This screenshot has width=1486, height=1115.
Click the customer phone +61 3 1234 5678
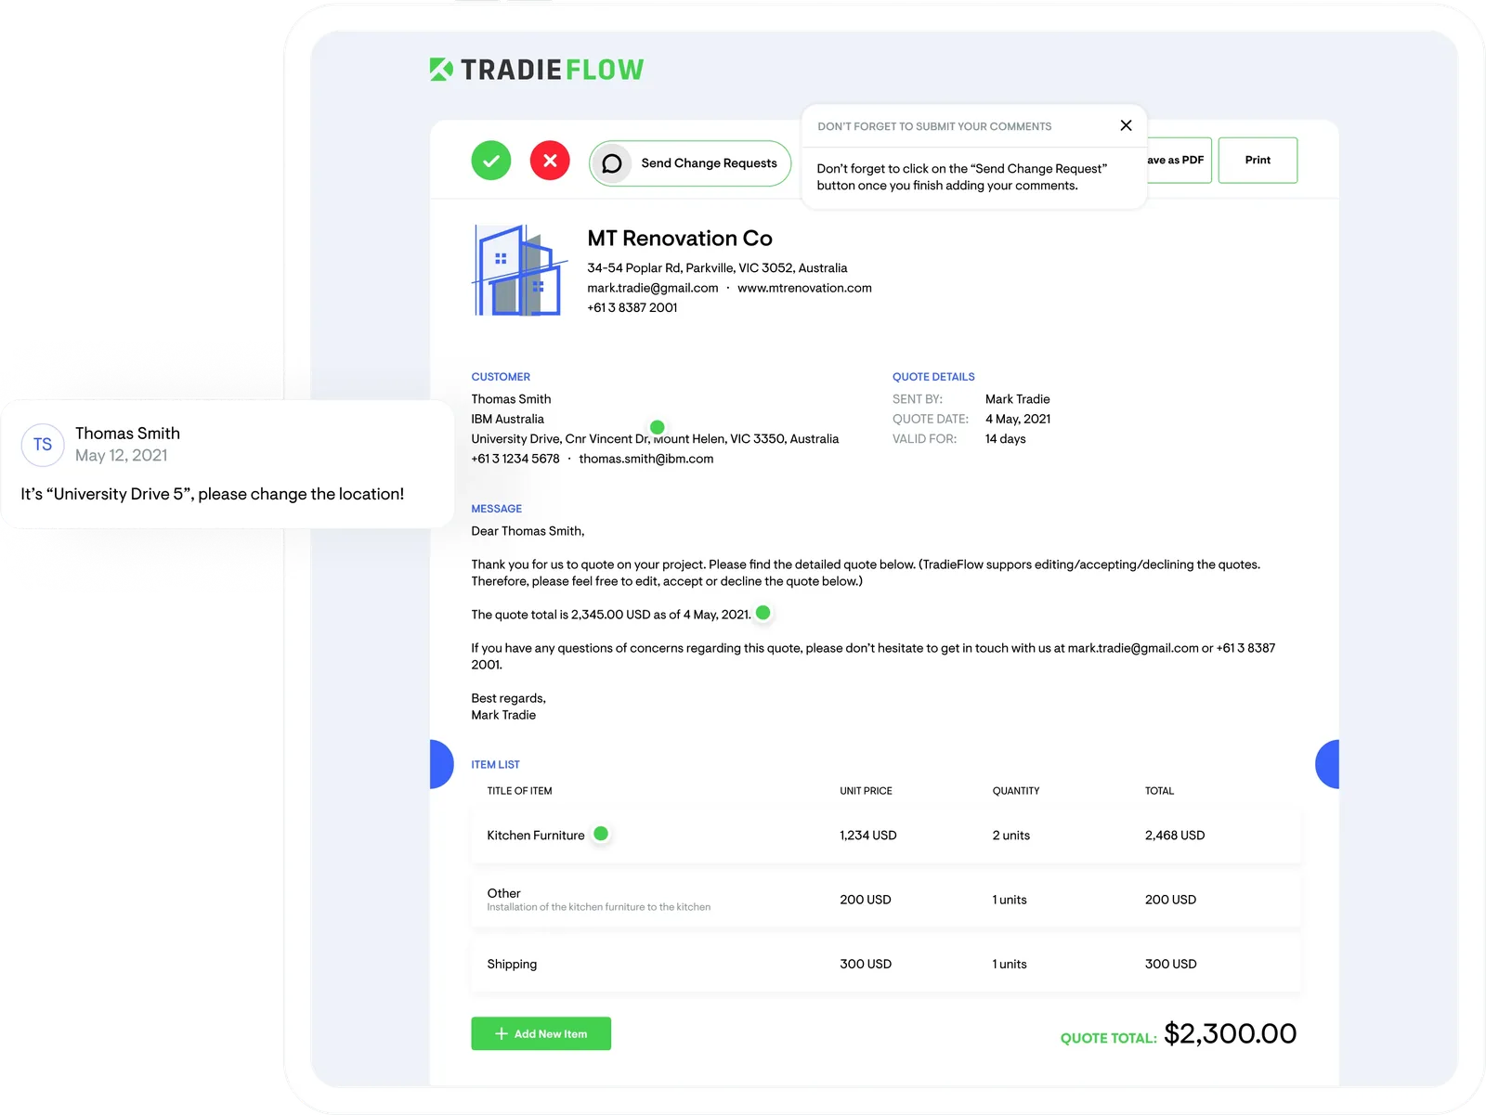pos(515,459)
